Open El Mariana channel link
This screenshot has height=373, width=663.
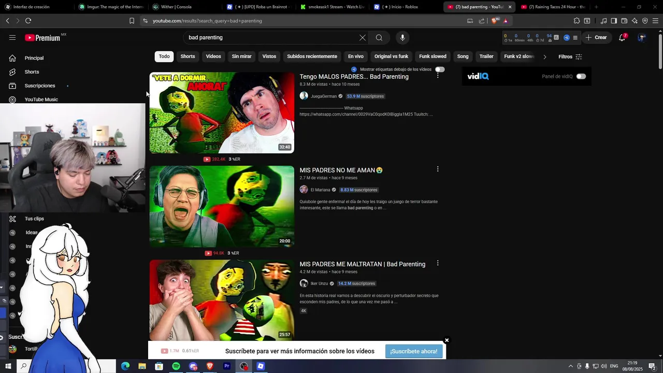pyautogui.click(x=320, y=190)
